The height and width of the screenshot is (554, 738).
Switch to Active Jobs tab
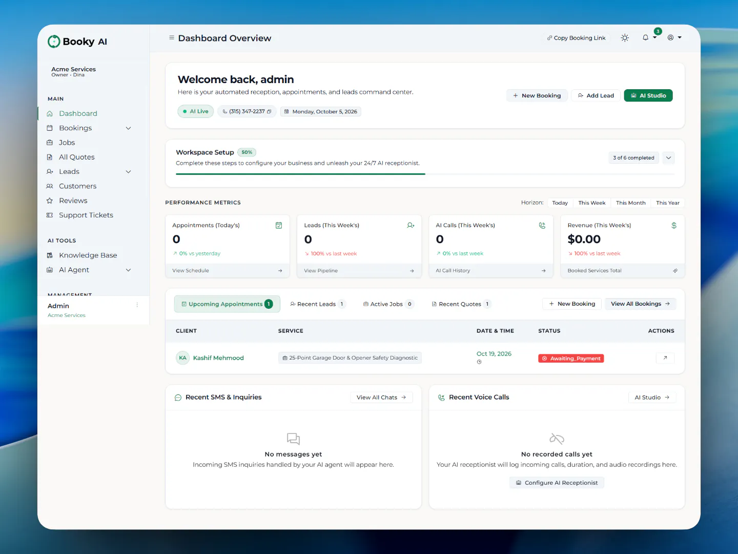pos(388,304)
